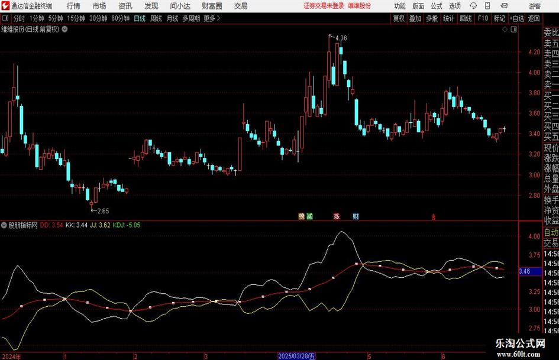Click the 4.36 high price label
Image resolution: width=559 pixels, height=360 pixels.
point(341,38)
